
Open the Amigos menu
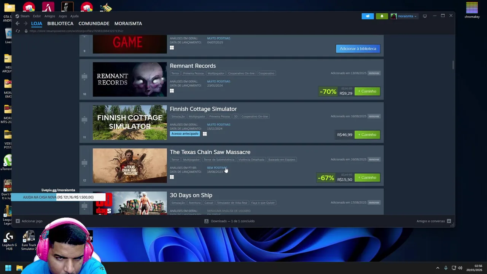50,16
